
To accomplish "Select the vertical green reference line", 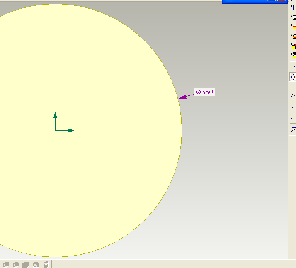I will [x=207, y=130].
